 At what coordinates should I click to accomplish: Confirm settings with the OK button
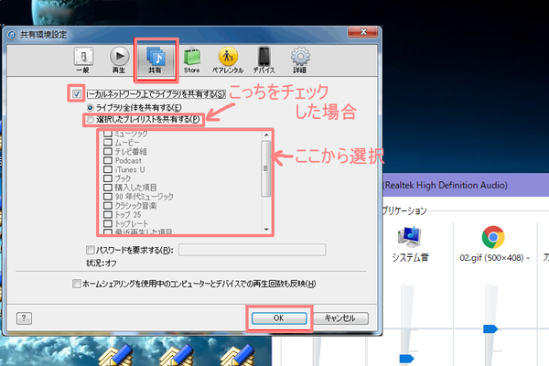(279, 318)
